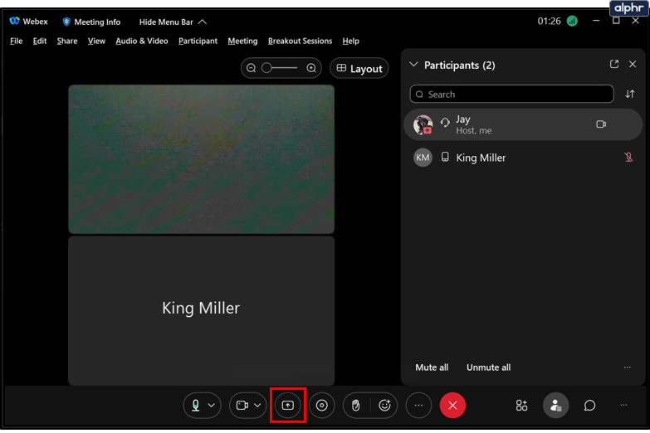This screenshot has height=433, width=650.
Task: Expand audio options arrow beside microphone
Action: pyautogui.click(x=212, y=405)
